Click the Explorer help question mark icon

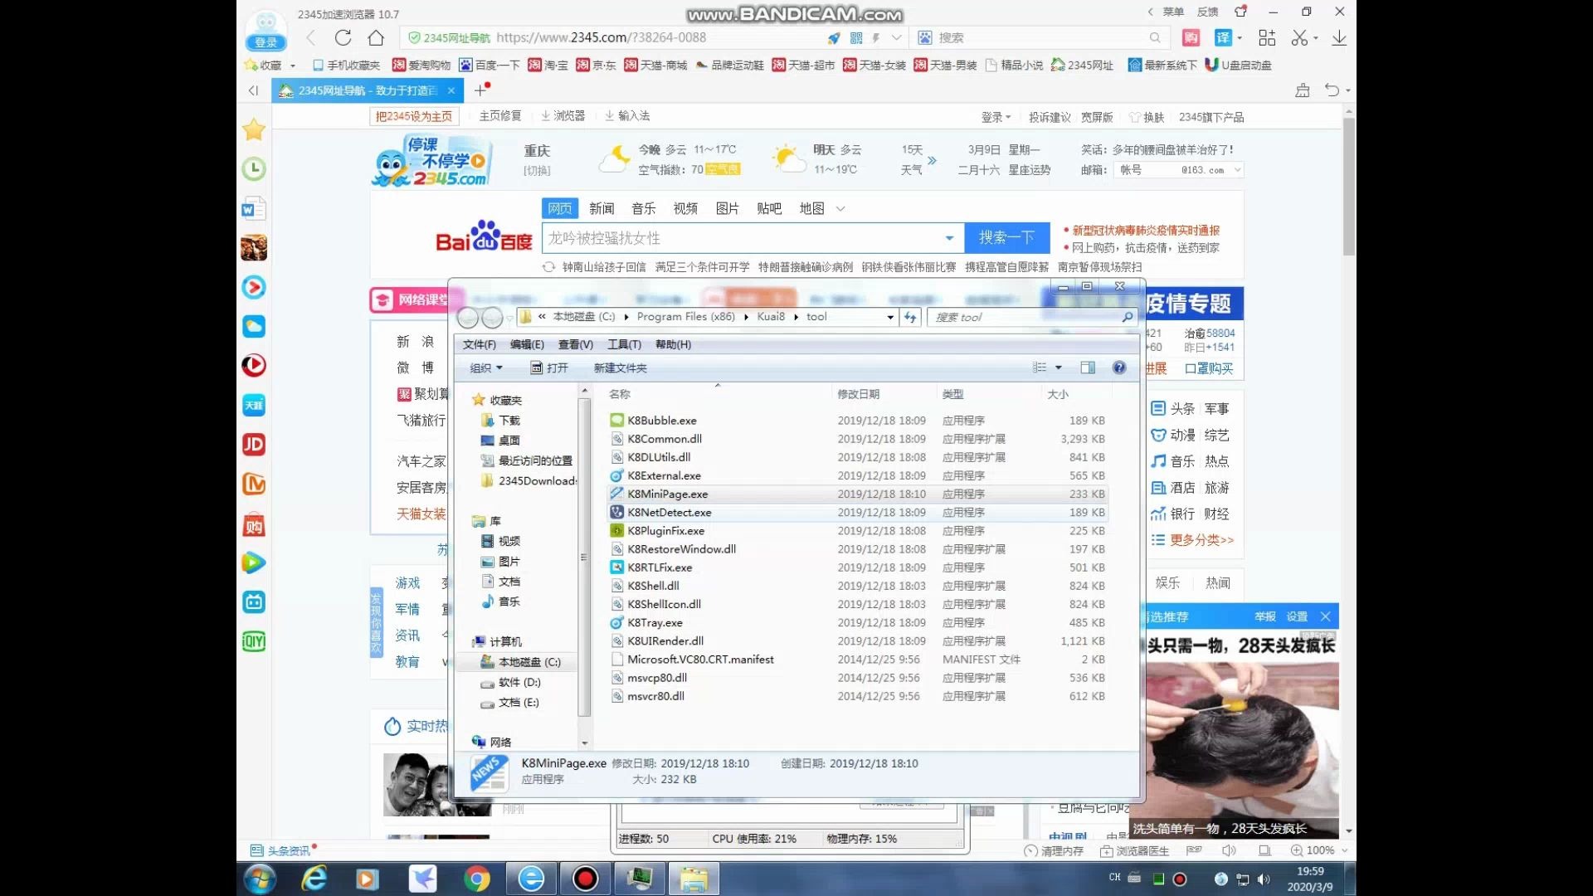tap(1119, 368)
